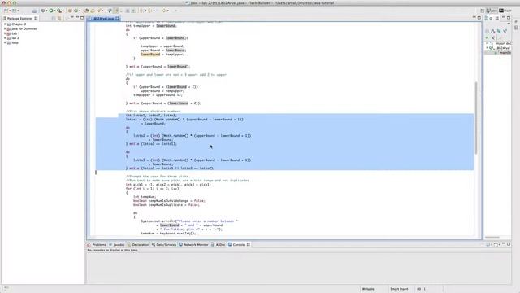The image size is (520, 293).
Task: Close the L802Aryal.java editor tab
Action: pyautogui.click(x=117, y=18)
